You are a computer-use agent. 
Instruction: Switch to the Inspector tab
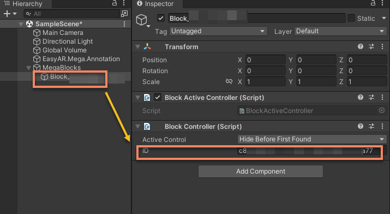[155, 4]
